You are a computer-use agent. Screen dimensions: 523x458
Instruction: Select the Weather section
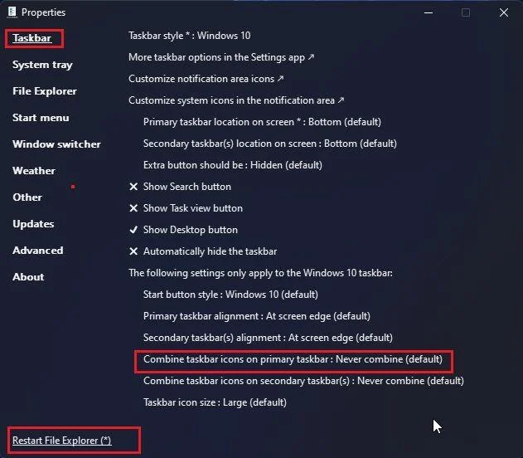tap(34, 171)
